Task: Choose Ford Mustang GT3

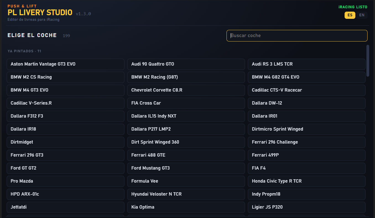Action: click(x=186, y=168)
